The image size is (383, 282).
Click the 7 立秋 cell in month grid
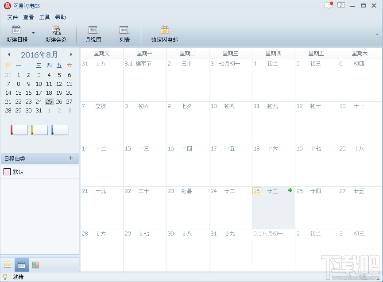(x=102, y=123)
